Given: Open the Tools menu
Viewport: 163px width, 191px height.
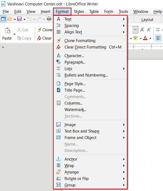Looking at the screenshot, I should coord(123,12).
